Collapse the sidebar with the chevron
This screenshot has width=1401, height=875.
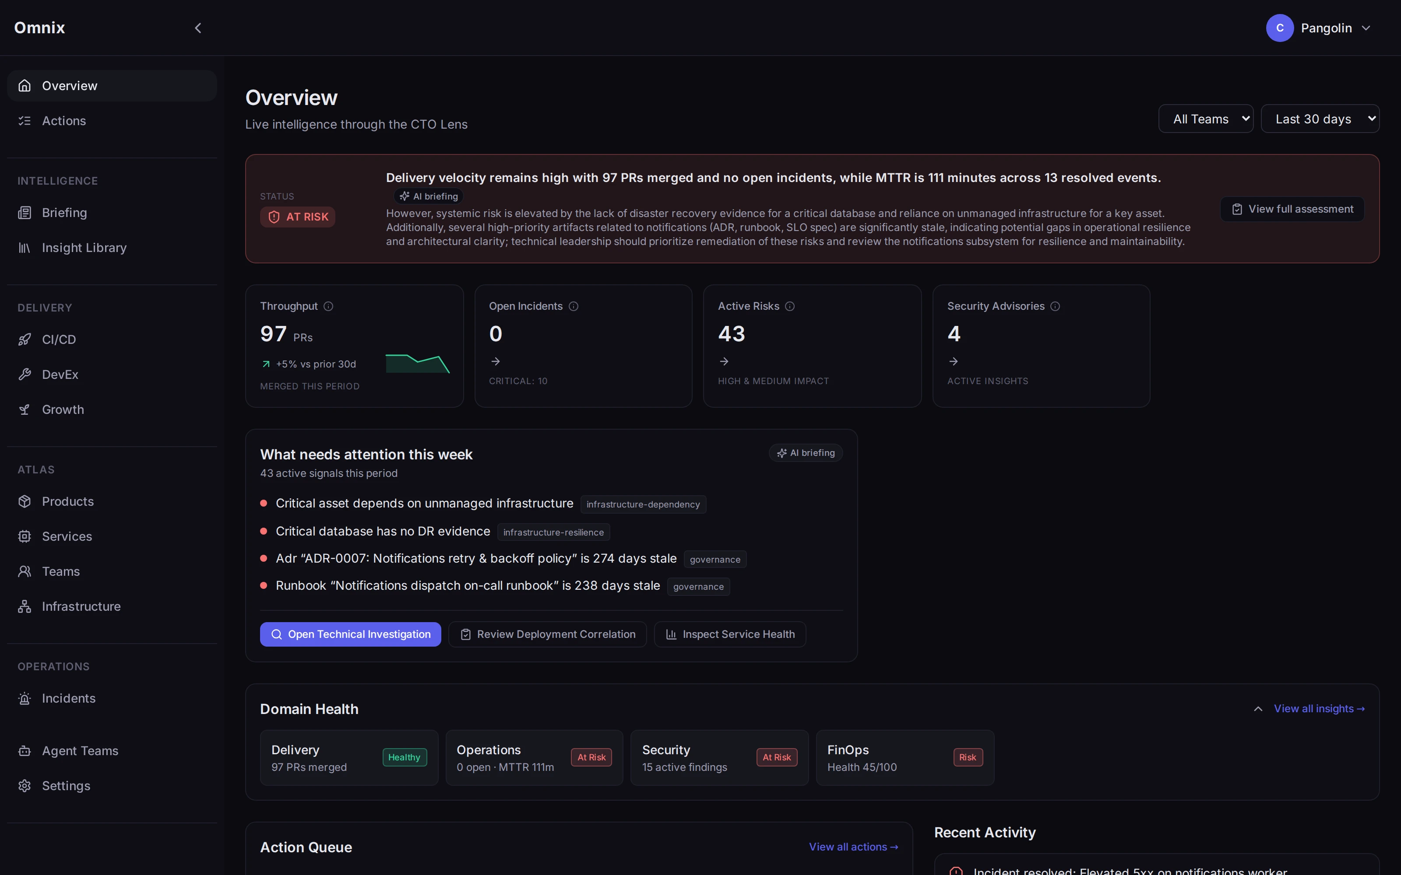(x=198, y=28)
